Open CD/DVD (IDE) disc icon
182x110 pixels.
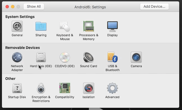[65, 57]
